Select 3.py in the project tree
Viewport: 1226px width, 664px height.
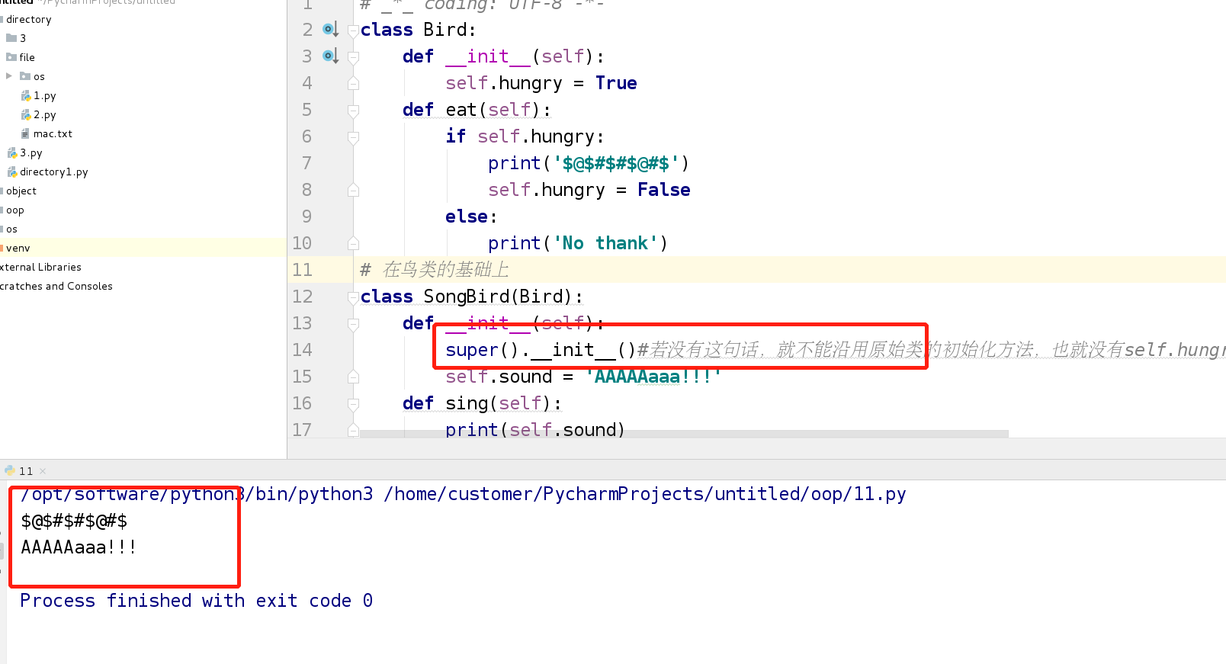pos(30,153)
